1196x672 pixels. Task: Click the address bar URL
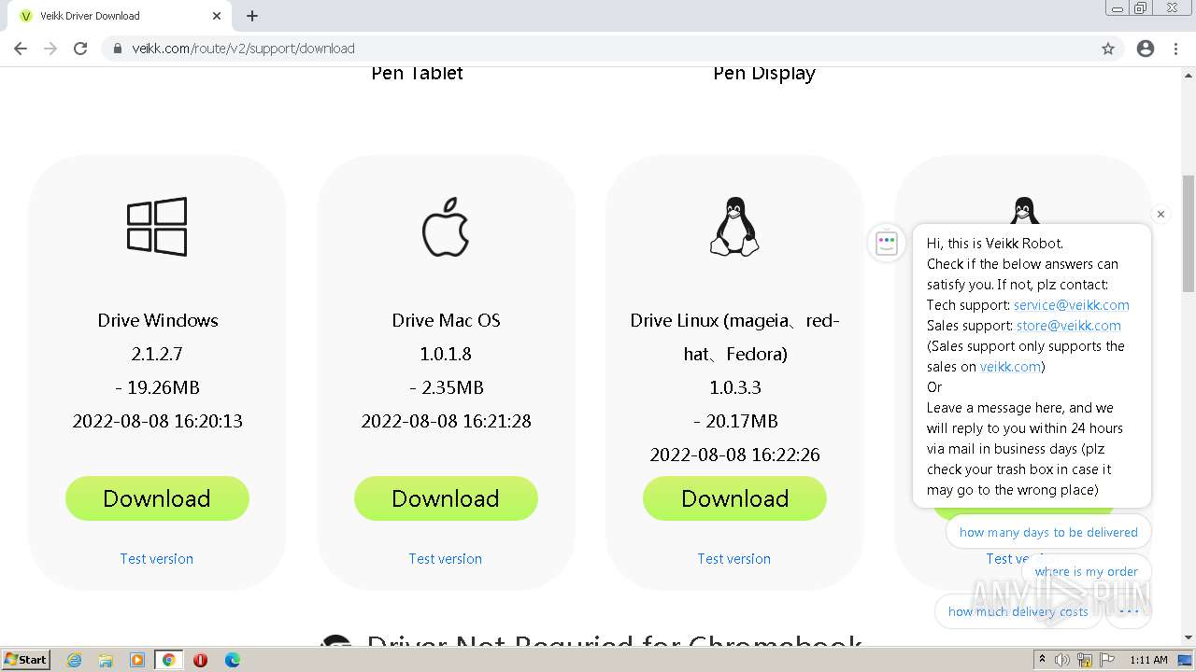(x=243, y=49)
